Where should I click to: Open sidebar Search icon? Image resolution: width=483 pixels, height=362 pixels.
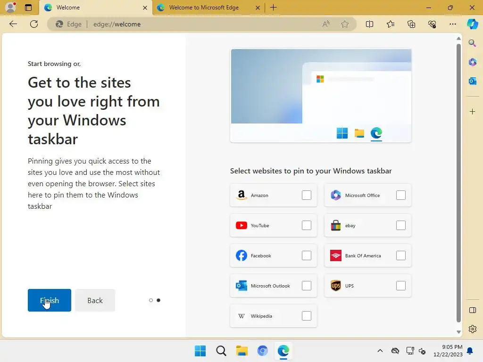point(472,43)
